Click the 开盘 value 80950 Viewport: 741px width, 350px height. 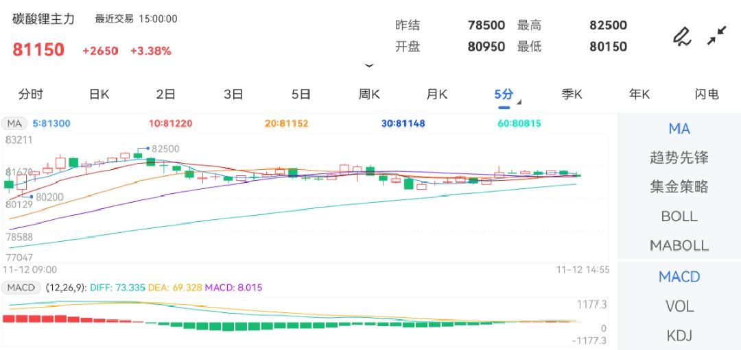coord(486,47)
